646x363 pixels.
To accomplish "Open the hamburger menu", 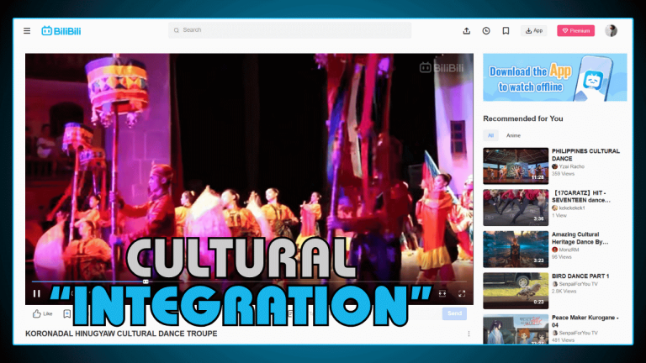I will click(x=27, y=31).
